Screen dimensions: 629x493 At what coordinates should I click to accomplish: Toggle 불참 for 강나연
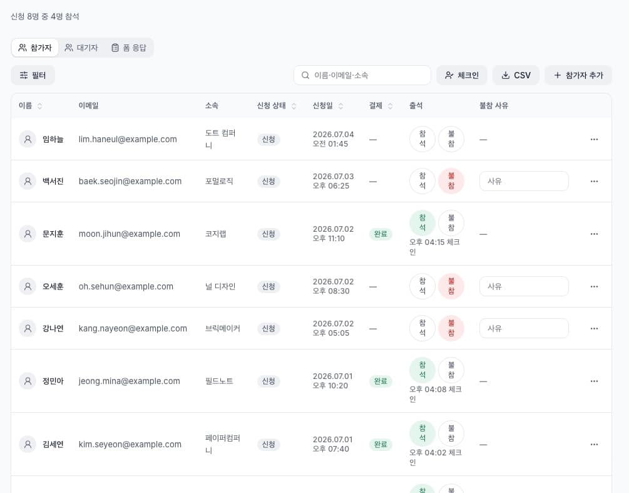[451, 328]
